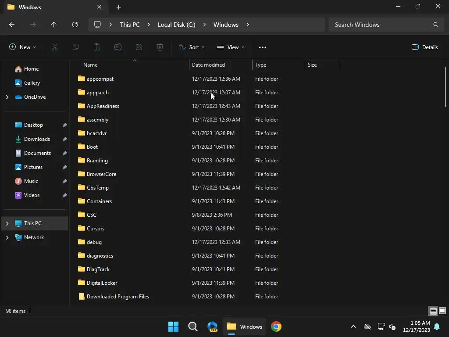The height and width of the screenshot is (337, 449).
Task: Launch Google Chrome from taskbar
Action: coord(276,326)
